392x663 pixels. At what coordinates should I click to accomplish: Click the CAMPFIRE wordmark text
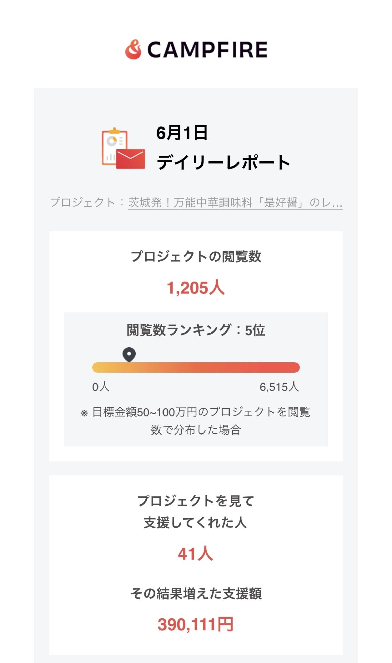(207, 50)
